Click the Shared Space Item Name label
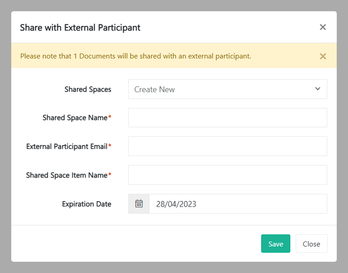348x273 pixels. [x=67, y=175]
